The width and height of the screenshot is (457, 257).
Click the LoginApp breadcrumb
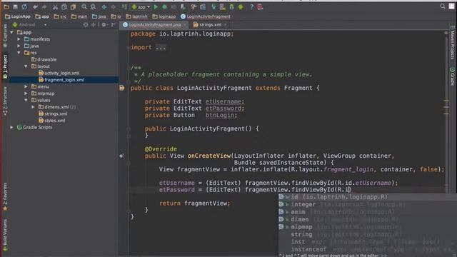[18, 16]
